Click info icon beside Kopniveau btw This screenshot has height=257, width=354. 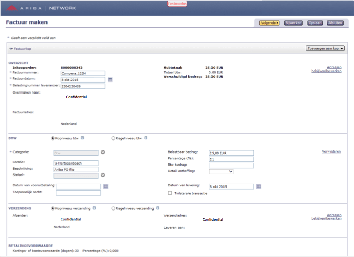(82, 138)
